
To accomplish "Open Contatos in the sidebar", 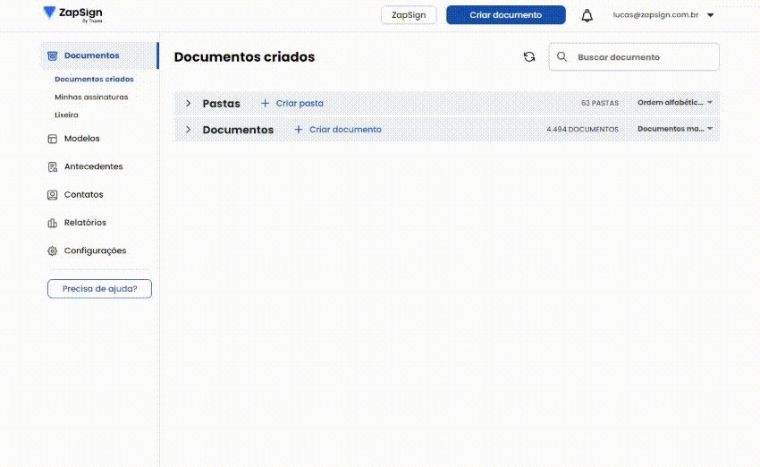I will (84, 195).
